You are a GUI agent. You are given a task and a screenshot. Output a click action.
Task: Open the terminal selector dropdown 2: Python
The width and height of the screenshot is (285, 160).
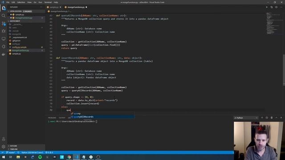pyautogui.click(x=246, y=118)
